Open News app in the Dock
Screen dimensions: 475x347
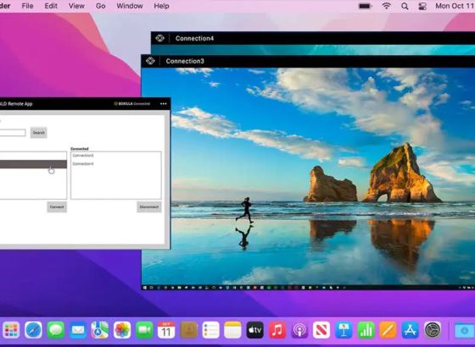pyautogui.click(x=321, y=330)
